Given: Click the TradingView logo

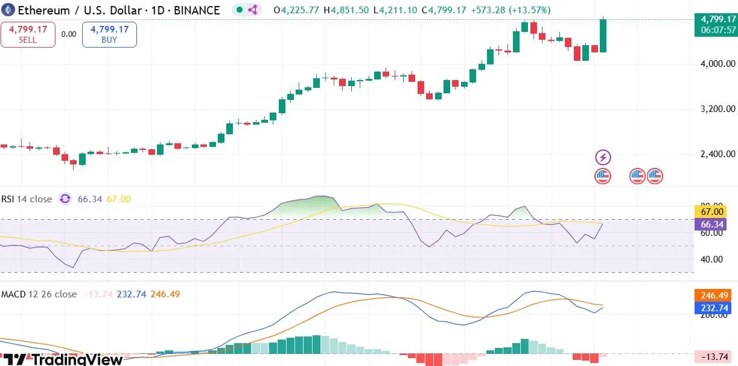Looking at the screenshot, I should point(60,359).
